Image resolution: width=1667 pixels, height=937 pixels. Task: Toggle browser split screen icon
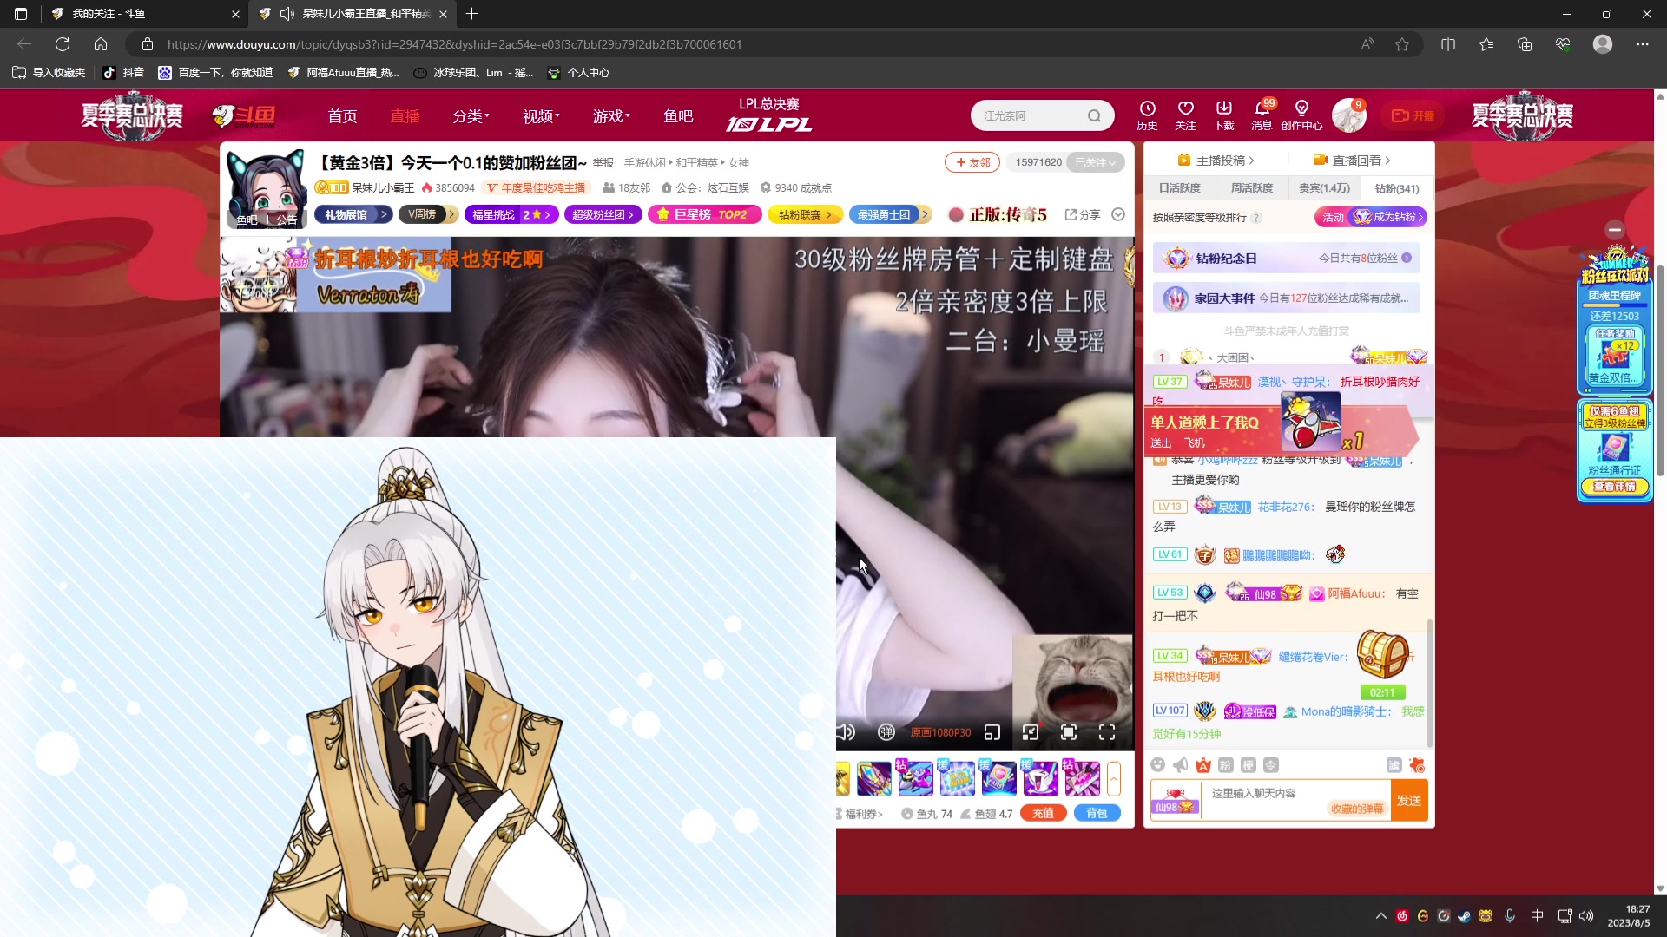(1448, 44)
